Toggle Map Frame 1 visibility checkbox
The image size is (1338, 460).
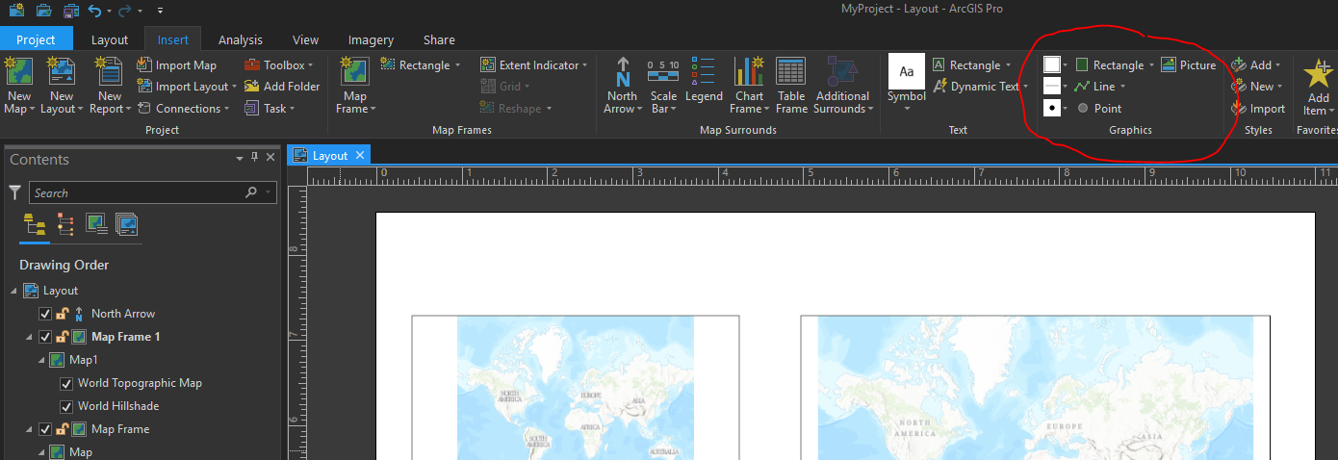[44, 337]
